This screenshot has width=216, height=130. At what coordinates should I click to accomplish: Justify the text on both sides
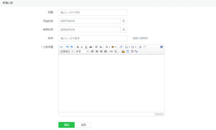(105, 51)
